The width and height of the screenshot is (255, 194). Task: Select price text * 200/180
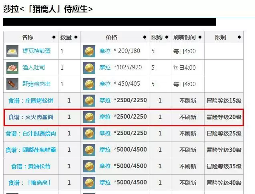tap(127, 51)
